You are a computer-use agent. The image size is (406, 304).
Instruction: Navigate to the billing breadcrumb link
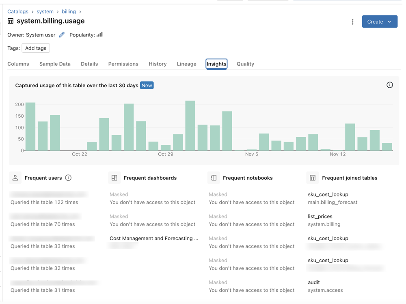(x=69, y=11)
